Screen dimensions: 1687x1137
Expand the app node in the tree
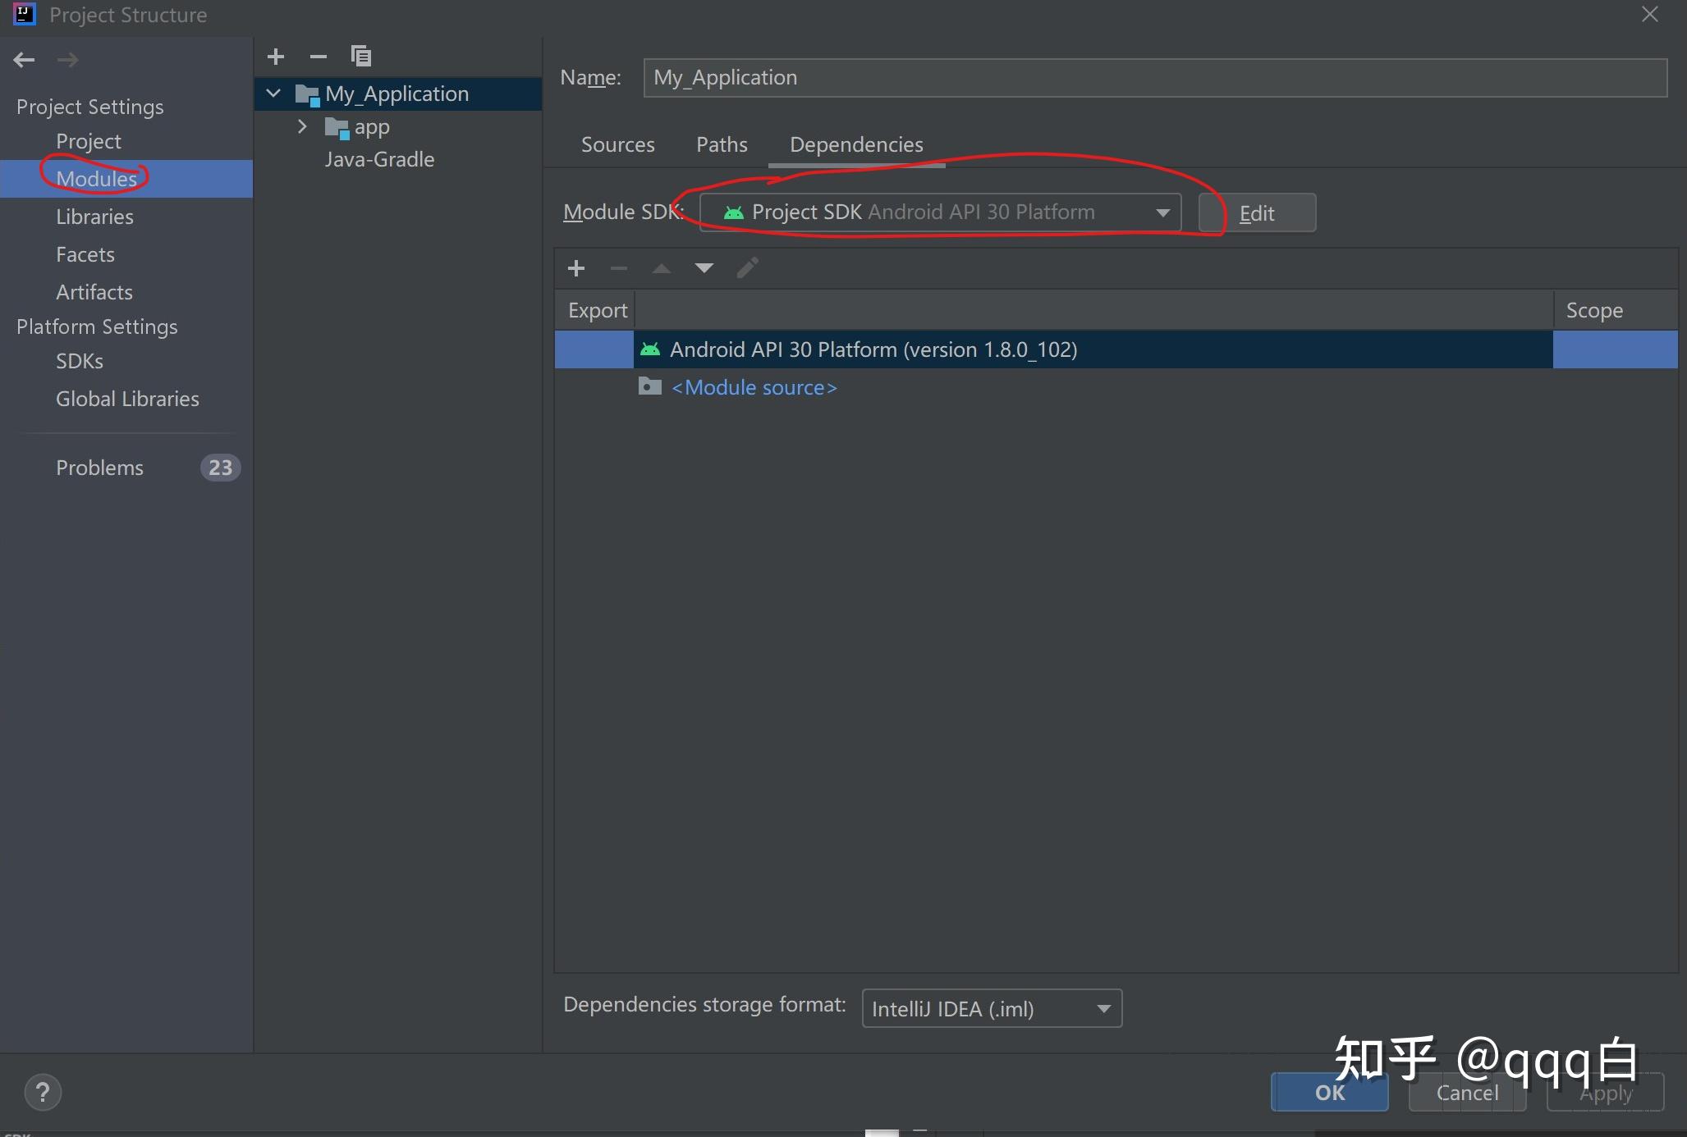tap(303, 126)
